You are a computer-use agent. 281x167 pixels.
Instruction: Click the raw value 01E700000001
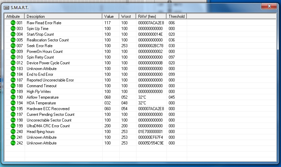point(150,132)
